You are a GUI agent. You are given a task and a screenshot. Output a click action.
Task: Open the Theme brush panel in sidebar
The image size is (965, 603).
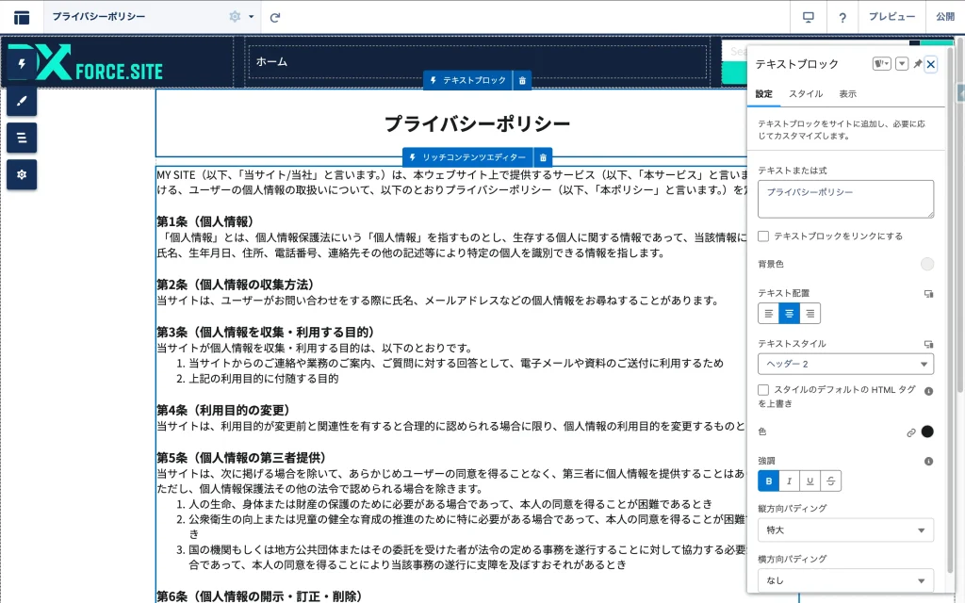[x=22, y=101]
